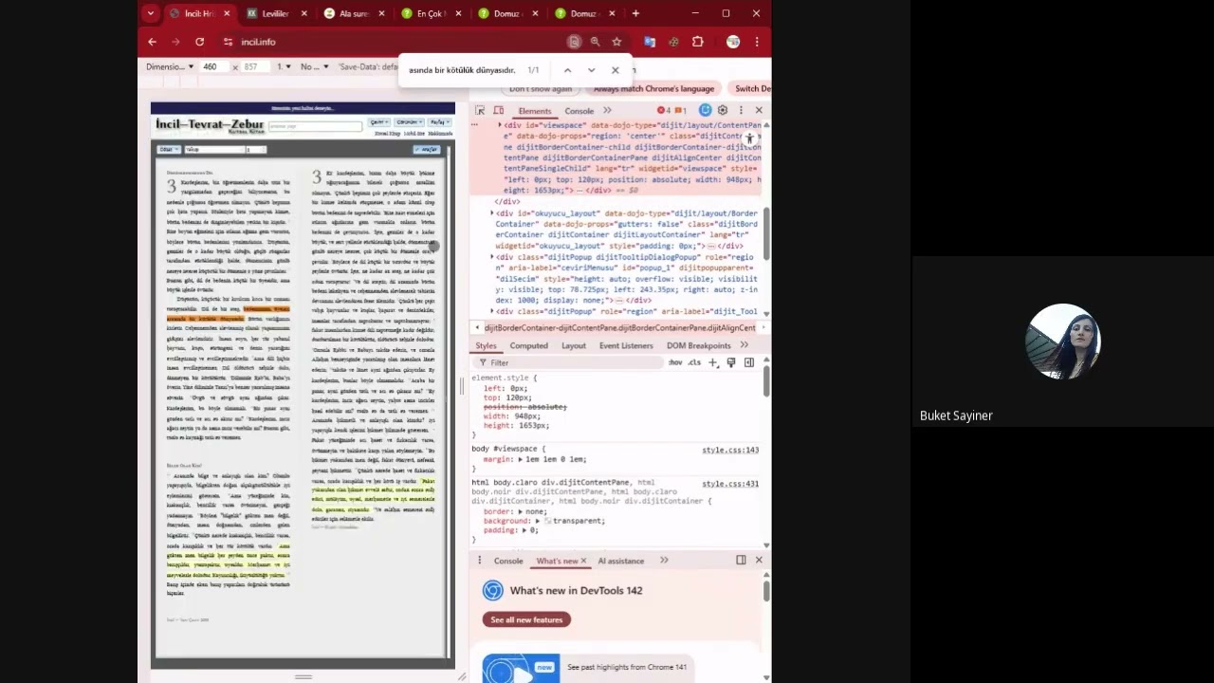Open DevTools settings gear
Screen dimensions: 1214x683
(723, 111)
